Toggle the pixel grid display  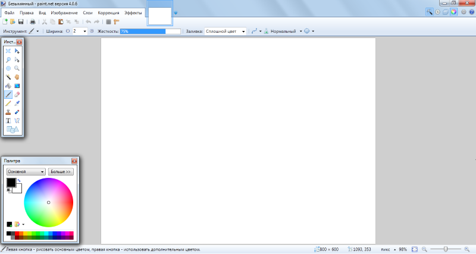coord(108,21)
